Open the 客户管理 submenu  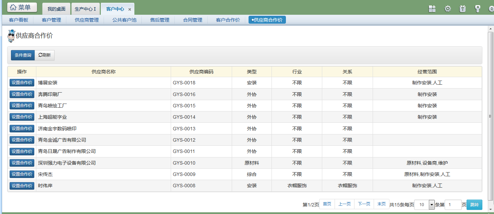51,20
